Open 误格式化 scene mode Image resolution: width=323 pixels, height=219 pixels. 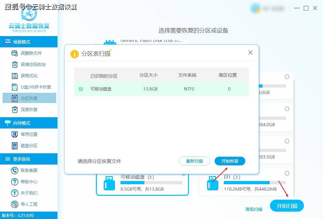pos(29,76)
